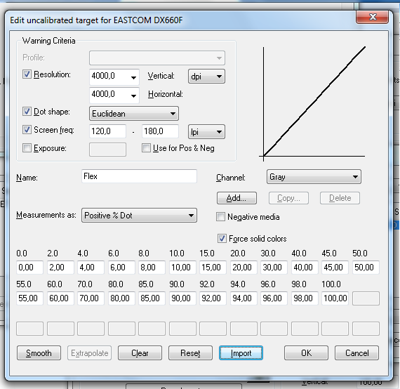Click the Reset button
Image resolution: width=400 pixels, height=389 pixels.
(190, 353)
